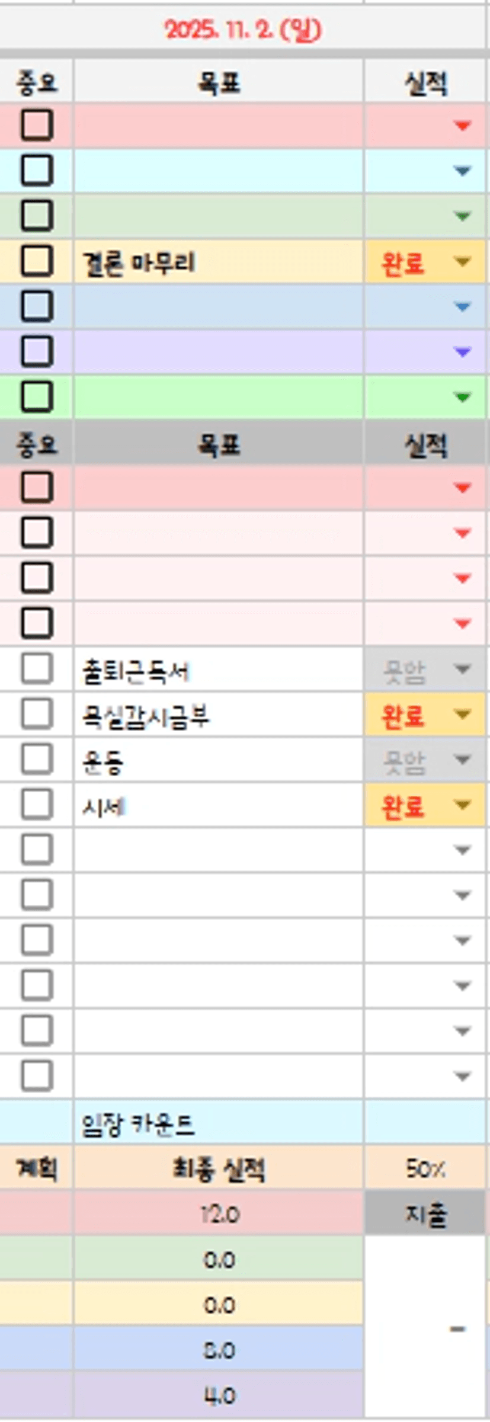Expand the 못함 dropdown in "운동" row
Screen dimensions: 490x1422
click(462, 760)
